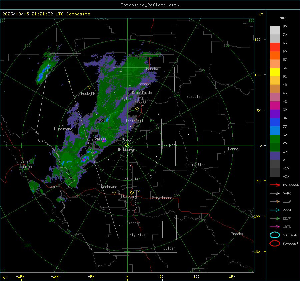Click the Sundre town label

pyautogui.click(x=101, y=138)
